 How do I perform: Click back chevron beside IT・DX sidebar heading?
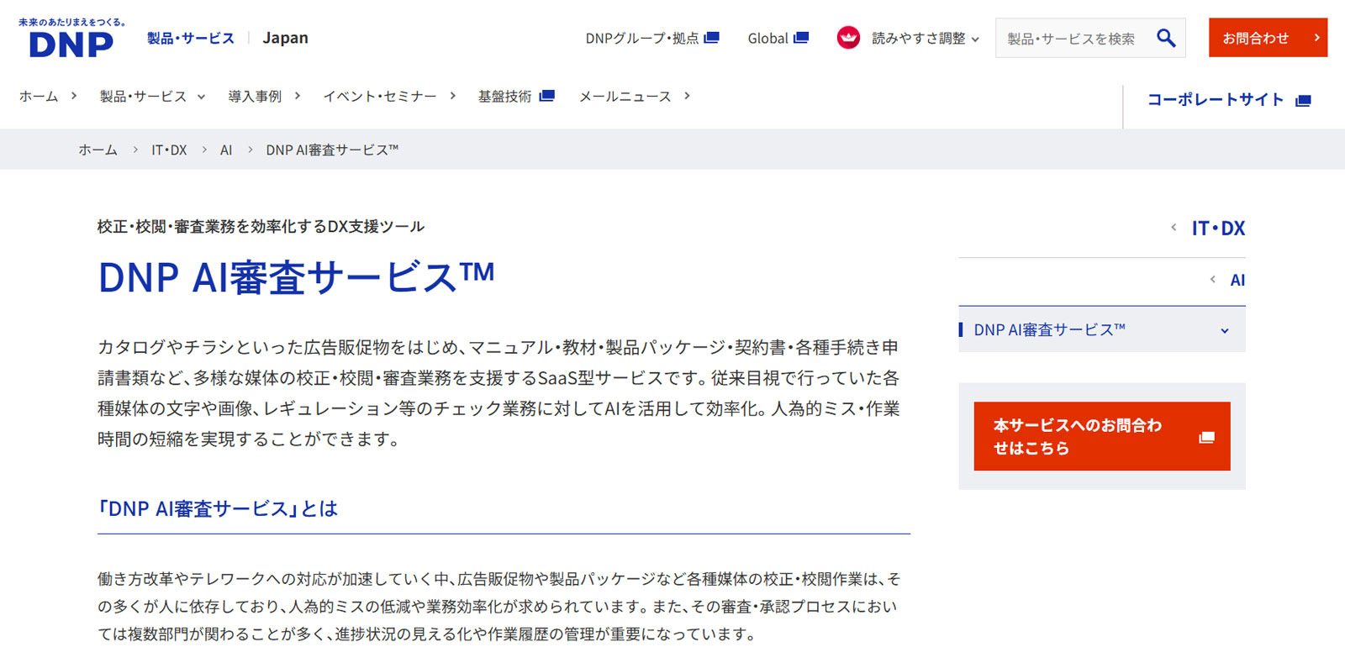[x=1174, y=228]
